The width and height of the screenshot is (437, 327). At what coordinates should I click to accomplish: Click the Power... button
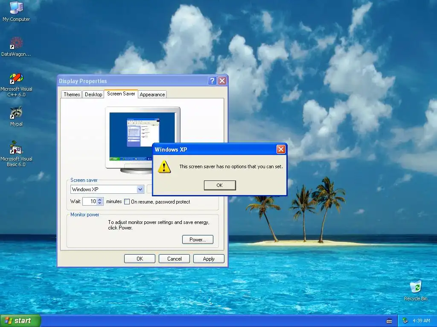pos(198,239)
